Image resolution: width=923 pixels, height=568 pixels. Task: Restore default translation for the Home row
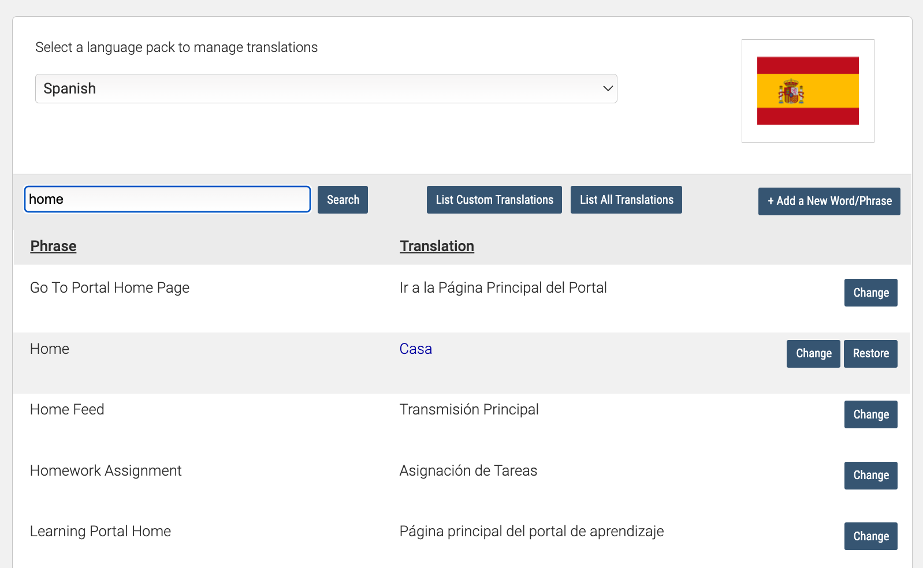click(870, 354)
